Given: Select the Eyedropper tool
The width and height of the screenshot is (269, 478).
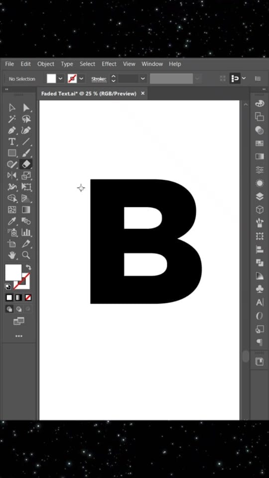Looking at the screenshot, I should (12, 221).
